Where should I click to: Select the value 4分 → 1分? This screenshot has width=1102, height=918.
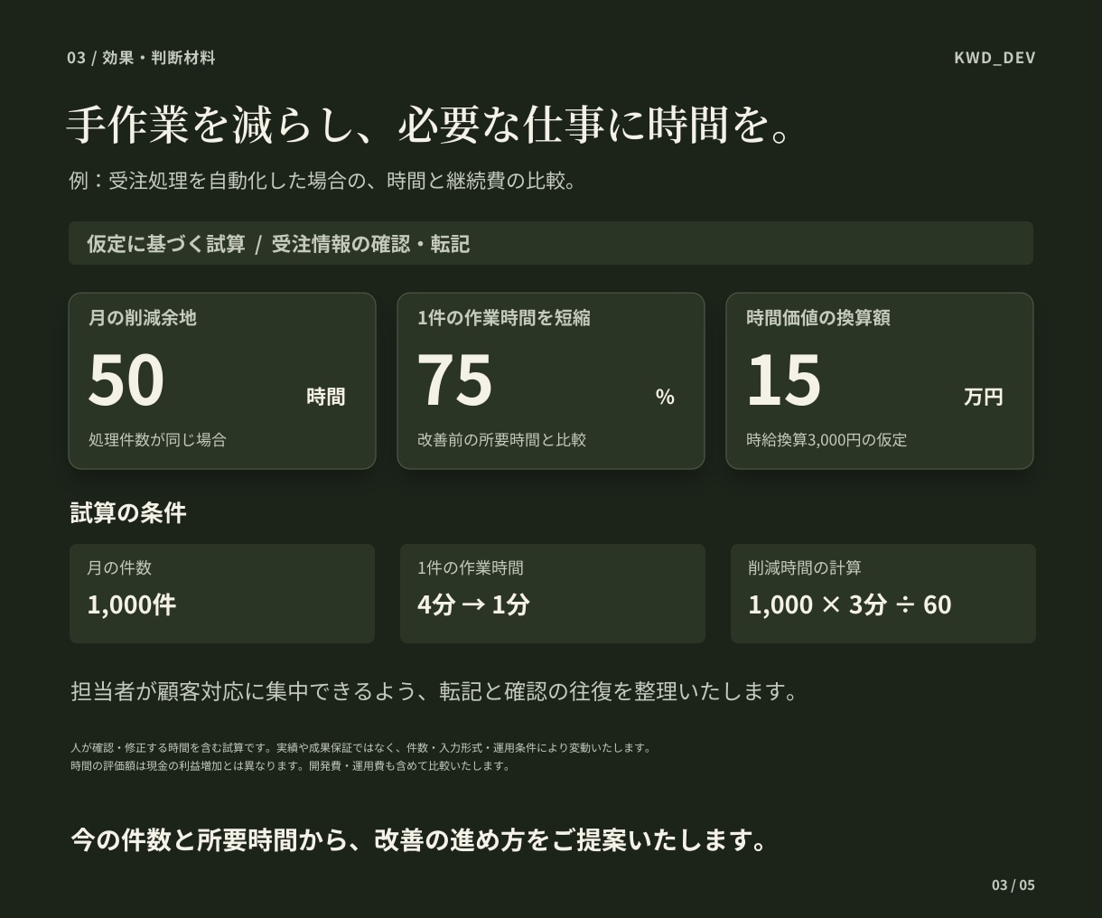473,604
